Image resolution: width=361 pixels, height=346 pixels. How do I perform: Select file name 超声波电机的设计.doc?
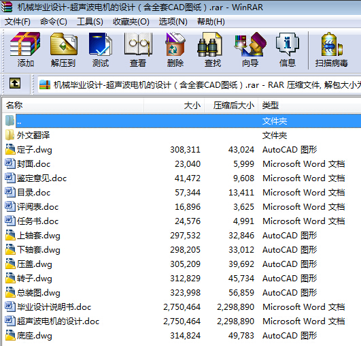tap(58, 321)
